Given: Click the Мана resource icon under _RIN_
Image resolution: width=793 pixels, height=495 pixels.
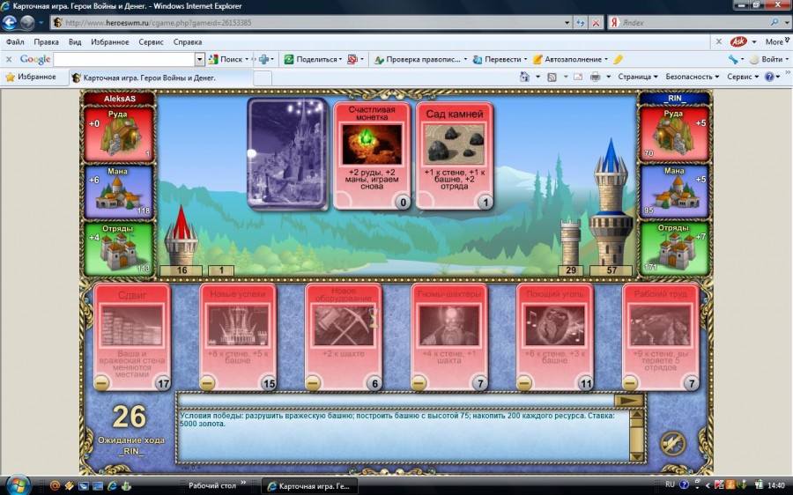Looking at the screenshot, I should (x=673, y=192).
